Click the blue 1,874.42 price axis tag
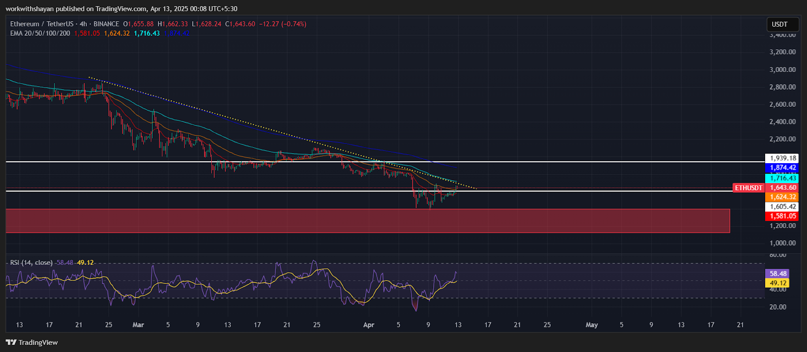The image size is (807, 352). (783, 168)
